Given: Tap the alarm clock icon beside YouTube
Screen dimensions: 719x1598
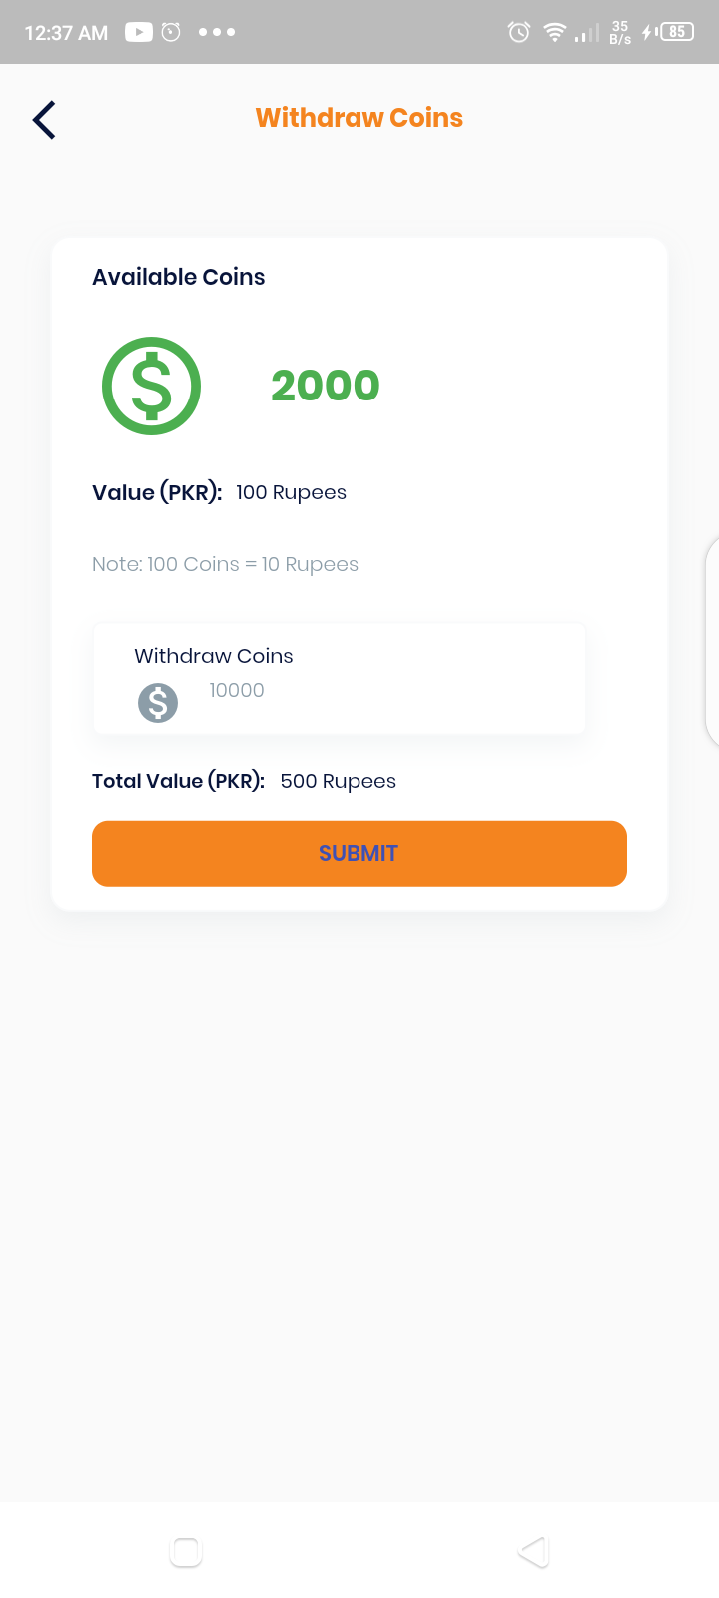Looking at the screenshot, I should 171,32.
